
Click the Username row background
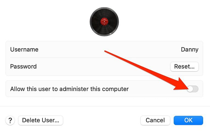[x=104, y=50]
